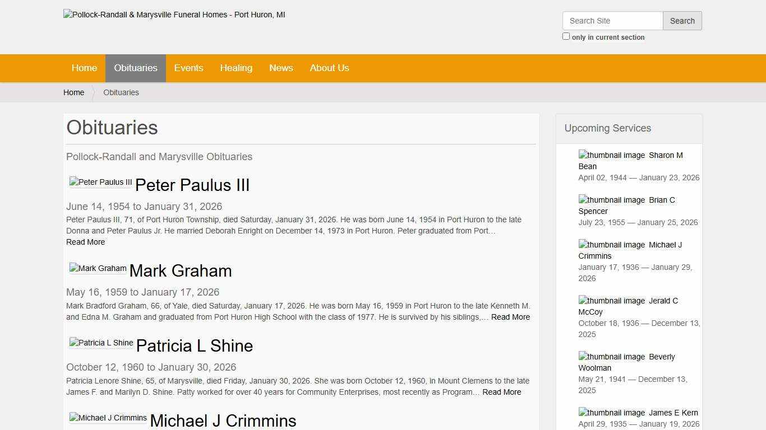Enable the only in current section checkbox

point(566,36)
